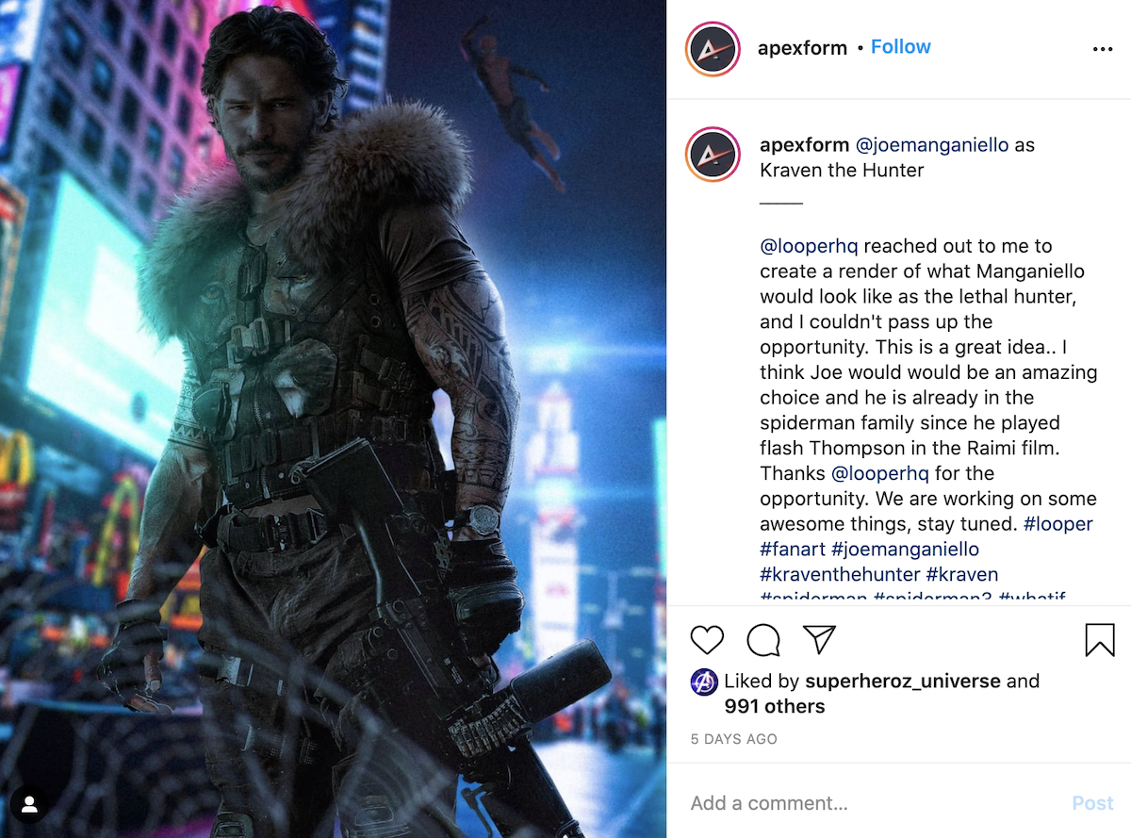Share post using the paper plane icon
The height and width of the screenshot is (838, 1131).
pos(820,640)
